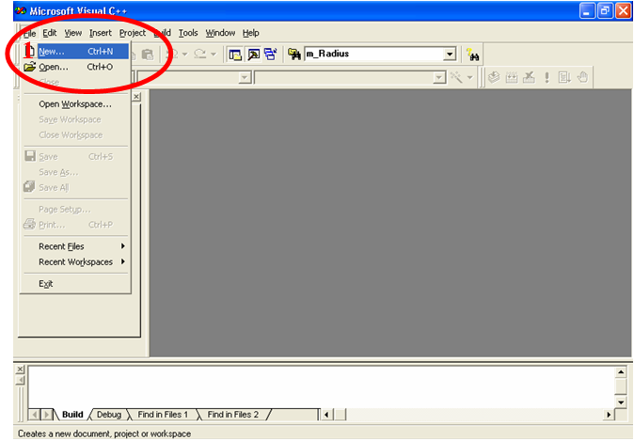Choose Exit from the File menu
The height and width of the screenshot is (441, 634).
[x=46, y=283]
